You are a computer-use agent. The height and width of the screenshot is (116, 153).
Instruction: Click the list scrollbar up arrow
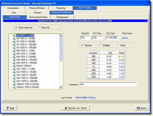pyautogui.click(x=61, y=35)
